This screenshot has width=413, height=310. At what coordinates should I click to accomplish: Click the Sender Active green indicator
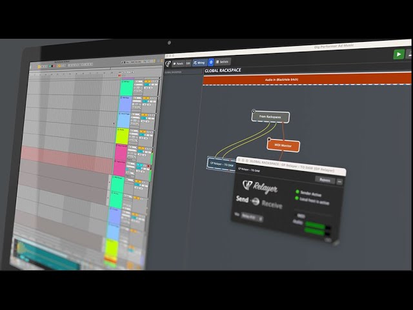click(x=297, y=192)
